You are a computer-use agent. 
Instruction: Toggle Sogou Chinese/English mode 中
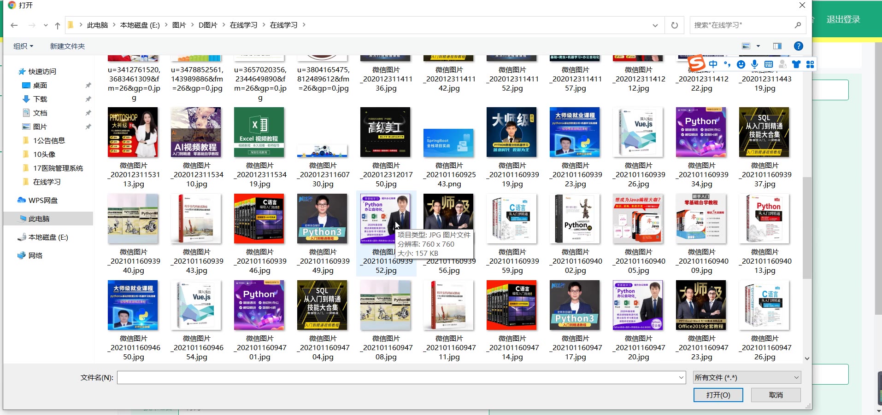pos(713,64)
